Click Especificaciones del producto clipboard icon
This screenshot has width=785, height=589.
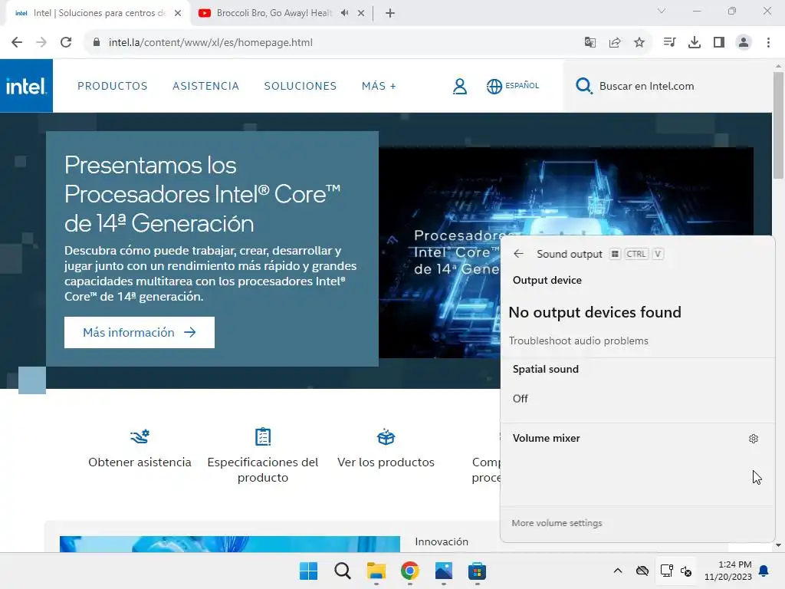[x=263, y=436]
